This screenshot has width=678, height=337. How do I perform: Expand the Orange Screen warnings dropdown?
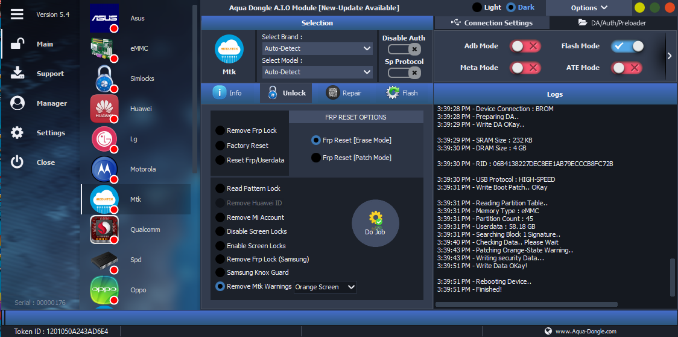click(x=325, y=287)
